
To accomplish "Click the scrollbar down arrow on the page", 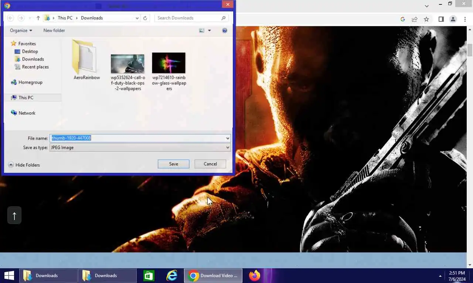I will pyautogui.click(x=470, y=265).
